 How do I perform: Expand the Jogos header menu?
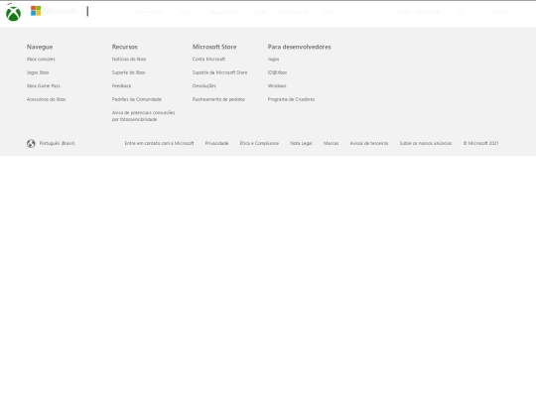pos(189,12)
